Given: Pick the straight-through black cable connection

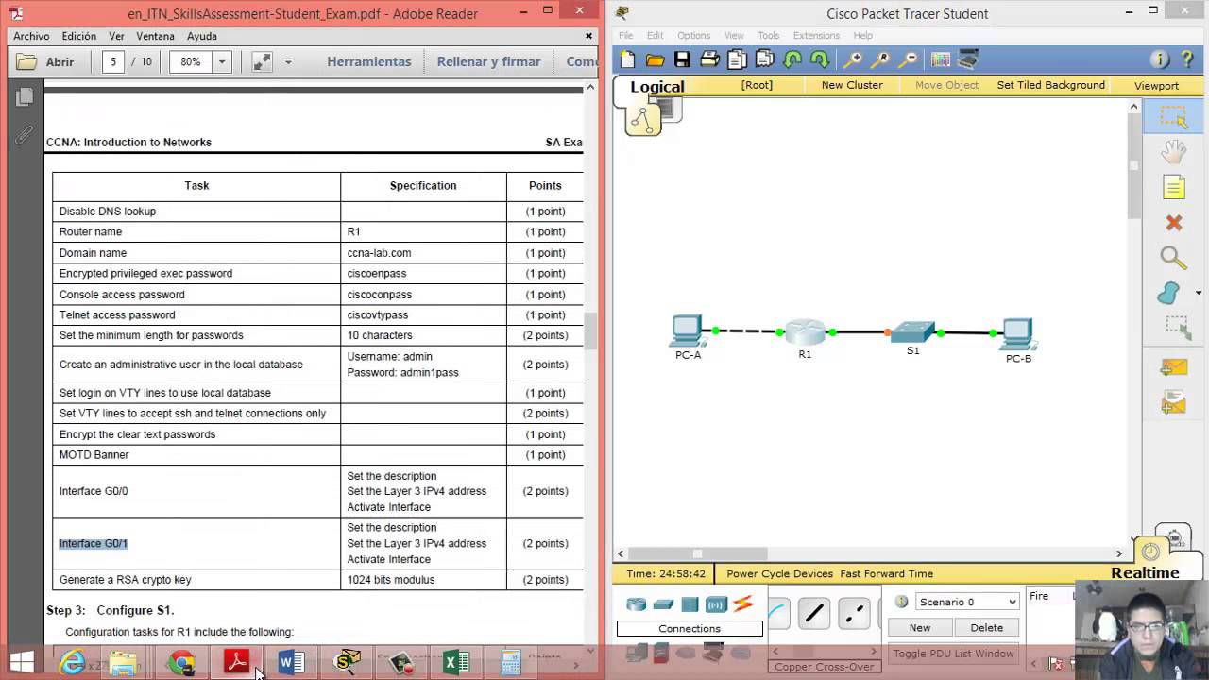Looking at the screenshot, I should pos(813,614).
